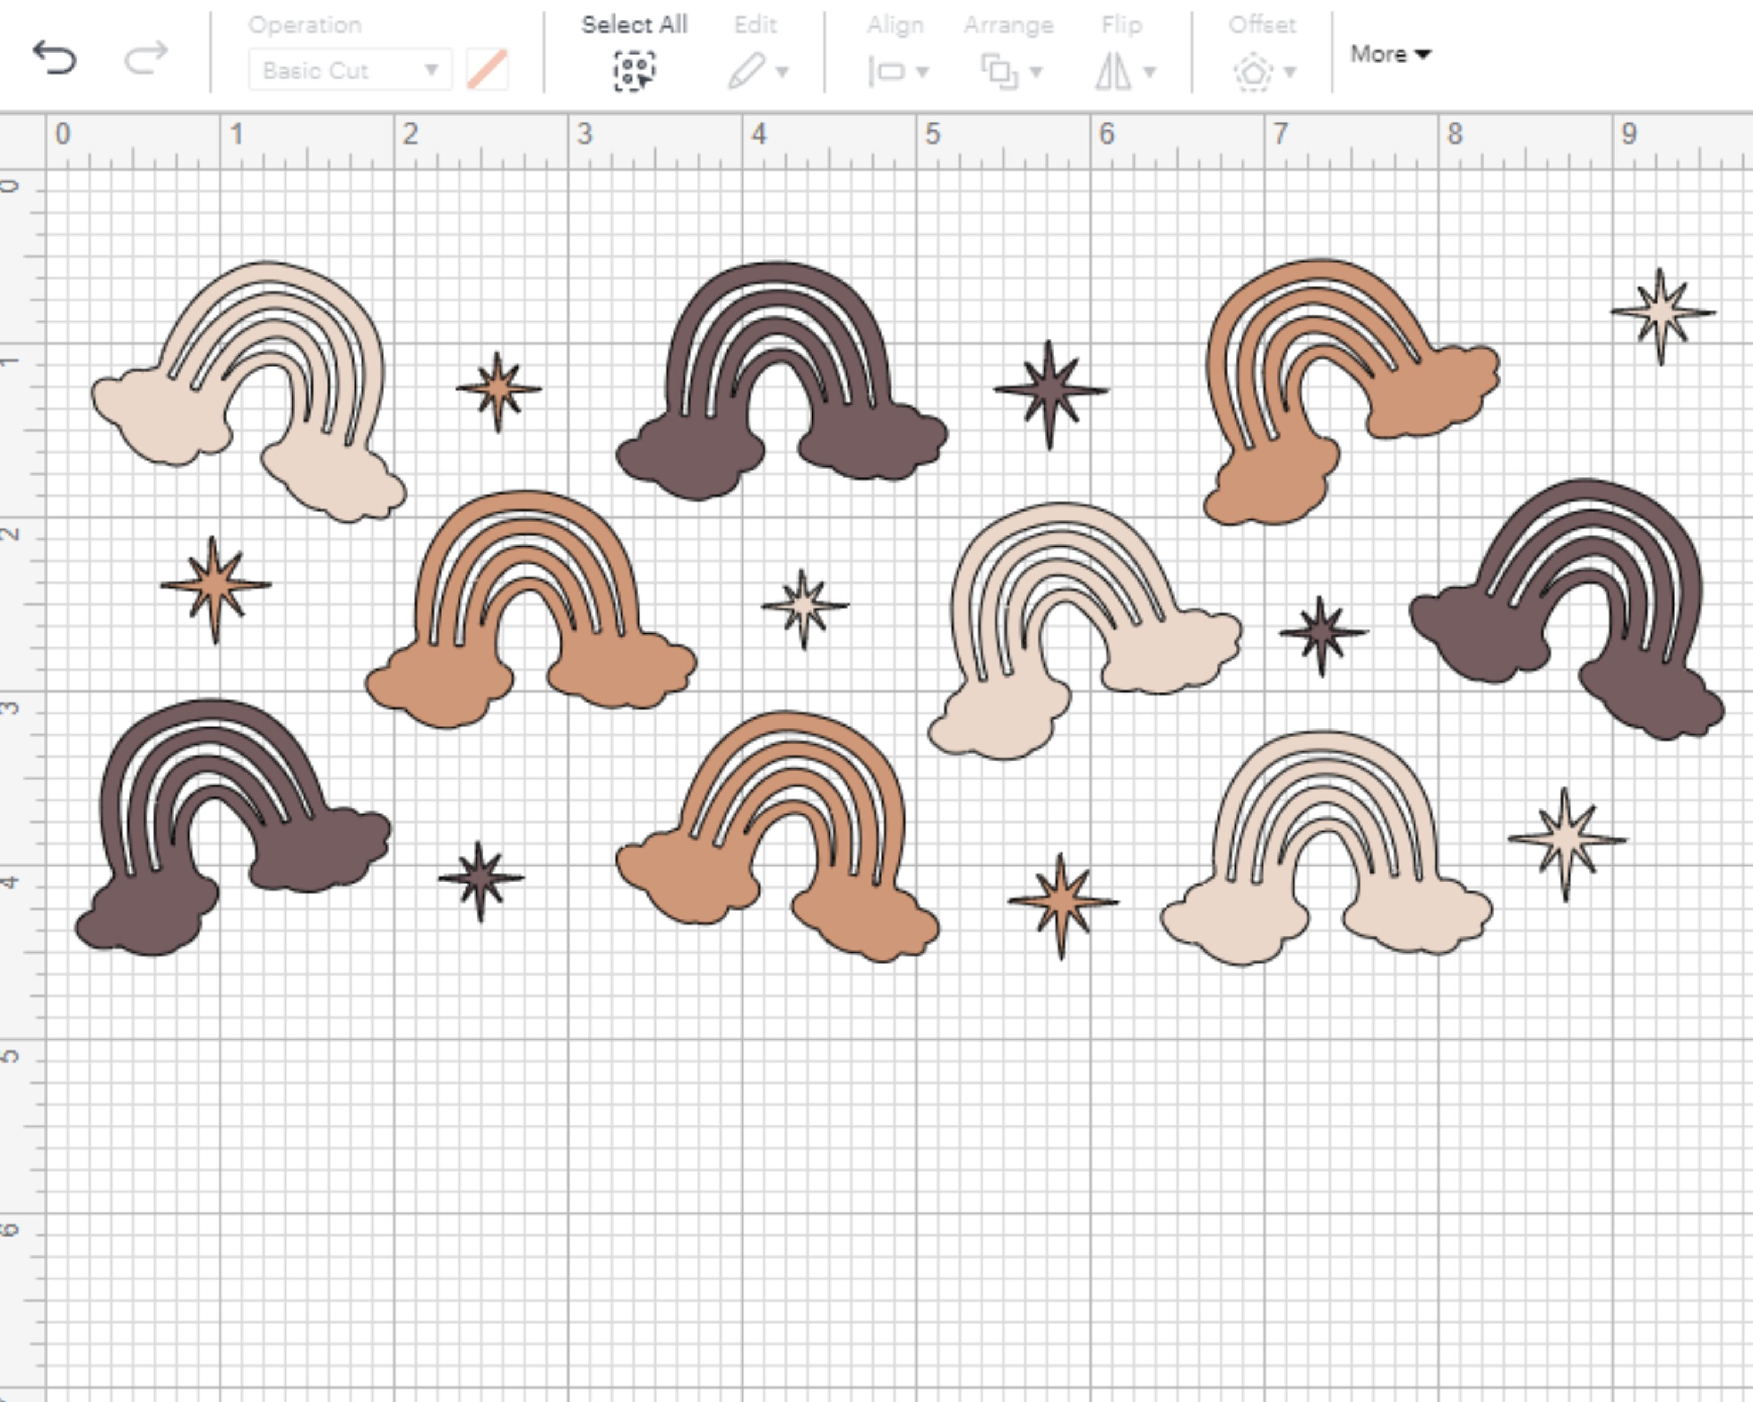Viewport: 1753px width, 1402px height.
Task: Click the Offset icon
Action: pyautogui.click(x=1253, y=71)
